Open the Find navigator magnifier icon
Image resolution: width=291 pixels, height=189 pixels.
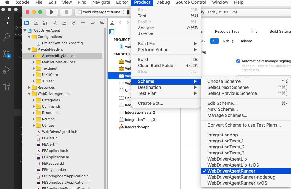(55, 23)
